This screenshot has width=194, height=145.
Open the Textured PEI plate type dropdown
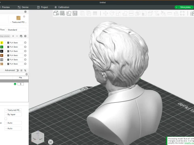[x=18, y=22]
